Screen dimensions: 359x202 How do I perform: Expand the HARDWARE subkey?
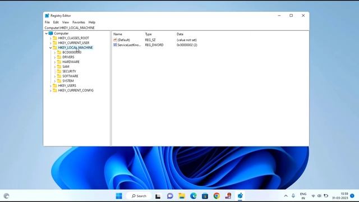click(x=55, y=62)
